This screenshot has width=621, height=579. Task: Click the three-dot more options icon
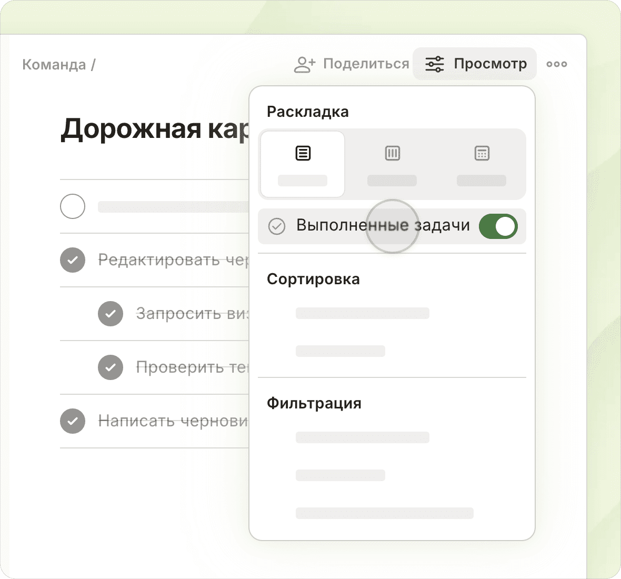point(556,64)
